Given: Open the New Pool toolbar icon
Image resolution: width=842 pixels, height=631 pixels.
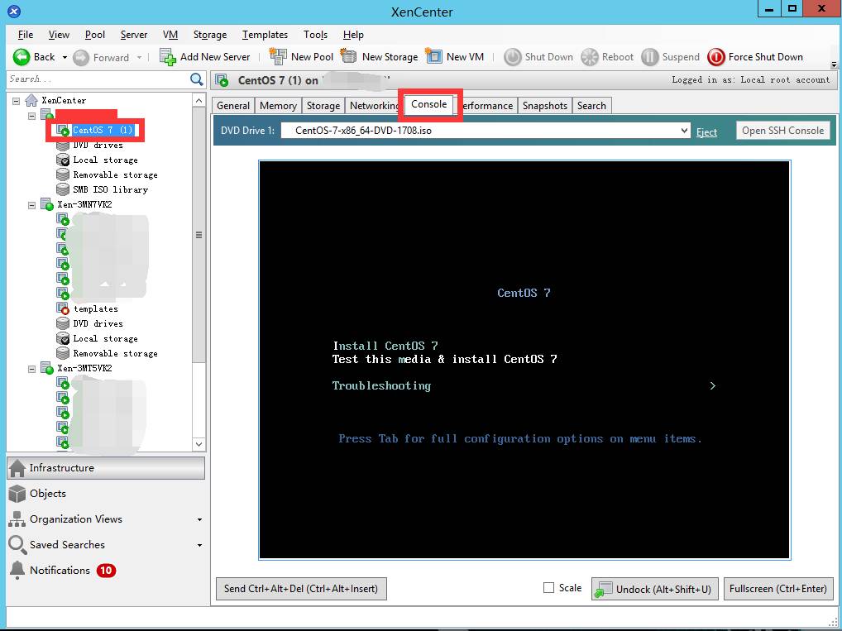Looking at the screenshot, I should pyautogui.click(x=278, y=56).
